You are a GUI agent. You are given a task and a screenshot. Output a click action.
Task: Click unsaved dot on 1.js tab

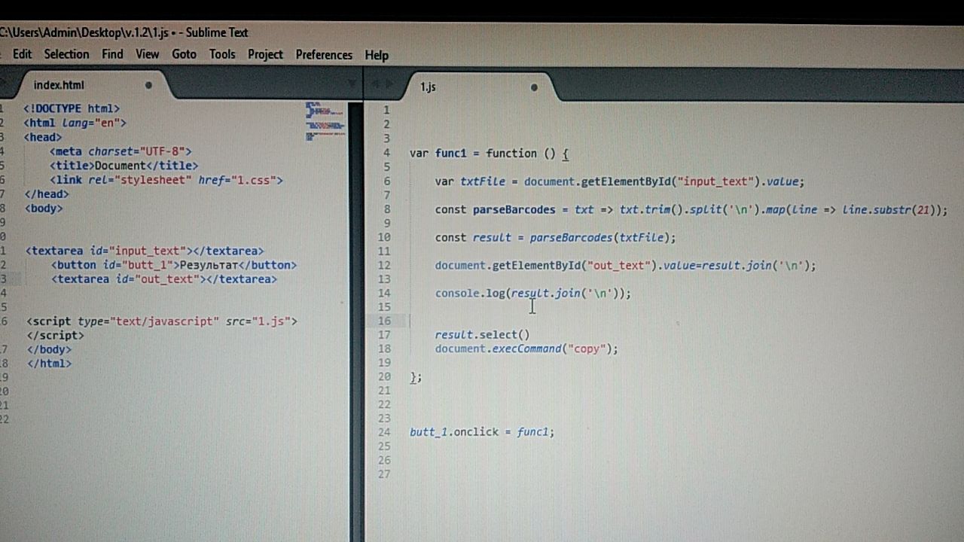point(534,87)
